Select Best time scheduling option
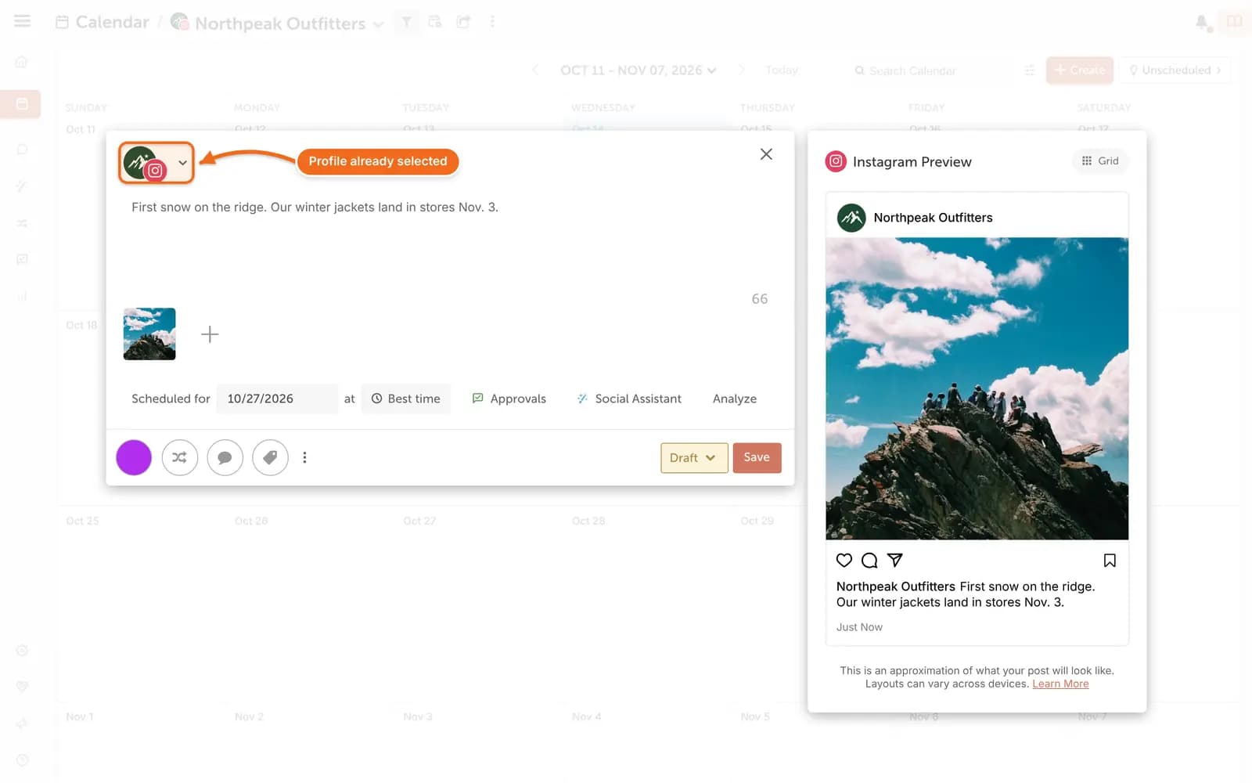 406,399
